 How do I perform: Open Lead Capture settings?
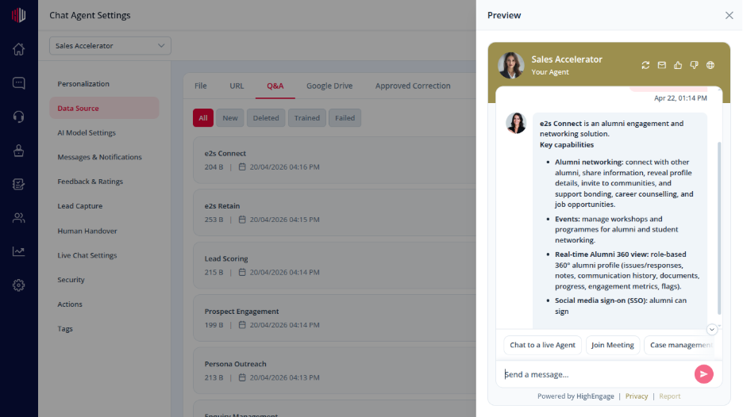tap(104, 206)
